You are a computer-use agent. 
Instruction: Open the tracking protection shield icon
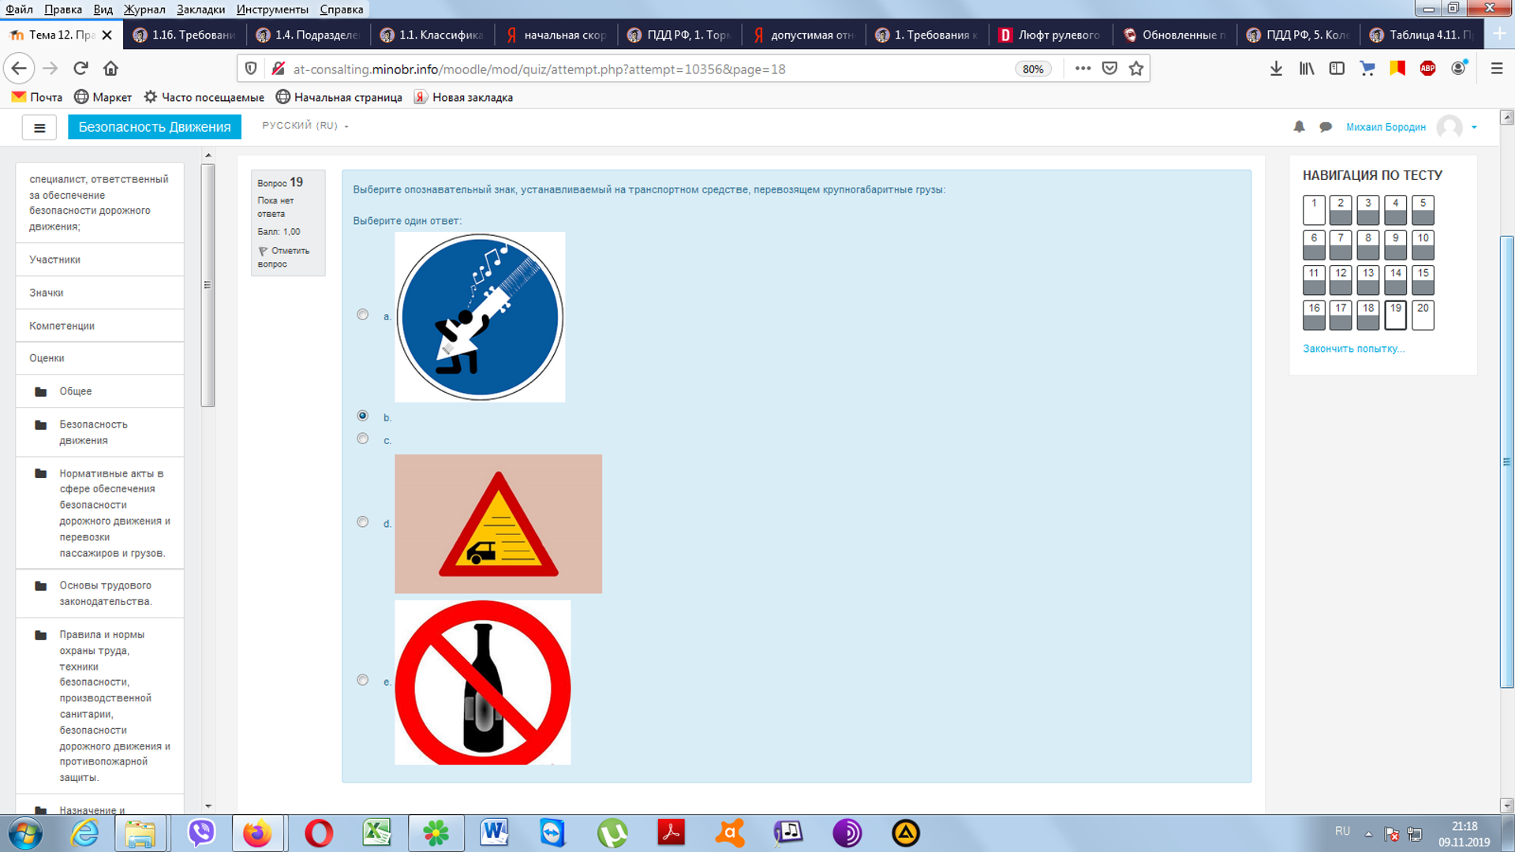click(251, 69)
